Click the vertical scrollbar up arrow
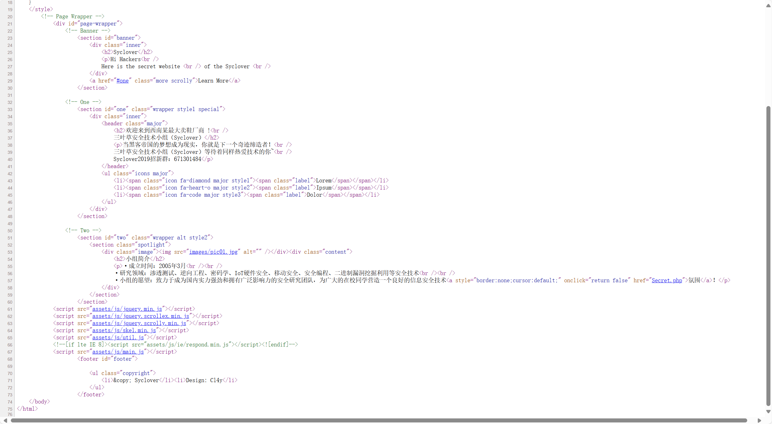Image resolution: width=772 pixels, height=424 pixels. coord(768,6)
